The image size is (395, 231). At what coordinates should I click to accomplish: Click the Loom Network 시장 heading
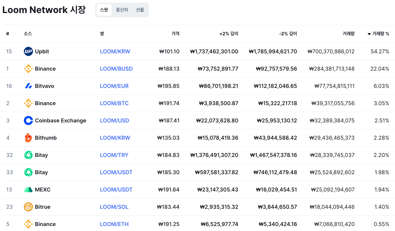click(x=44, y=10)
